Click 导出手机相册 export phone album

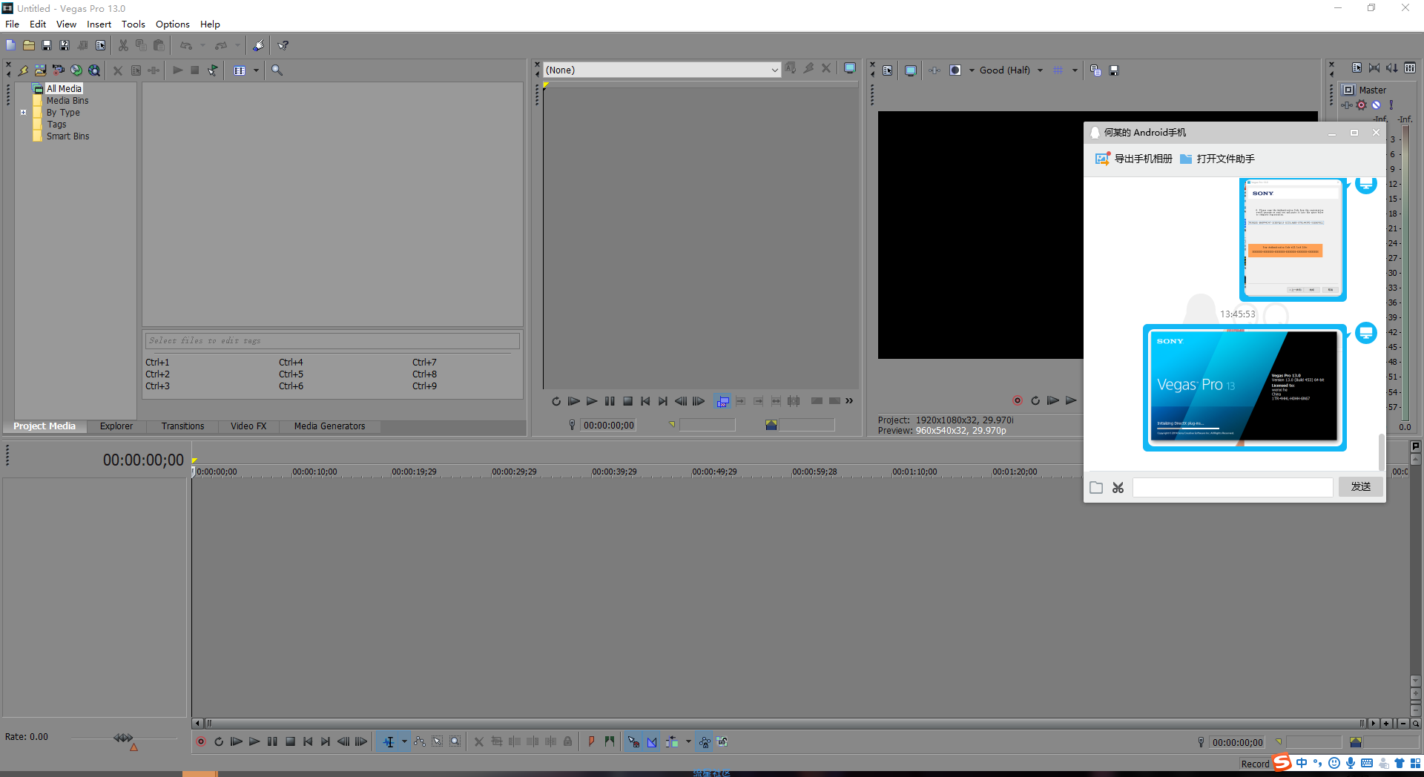(x=1134, y=159)
